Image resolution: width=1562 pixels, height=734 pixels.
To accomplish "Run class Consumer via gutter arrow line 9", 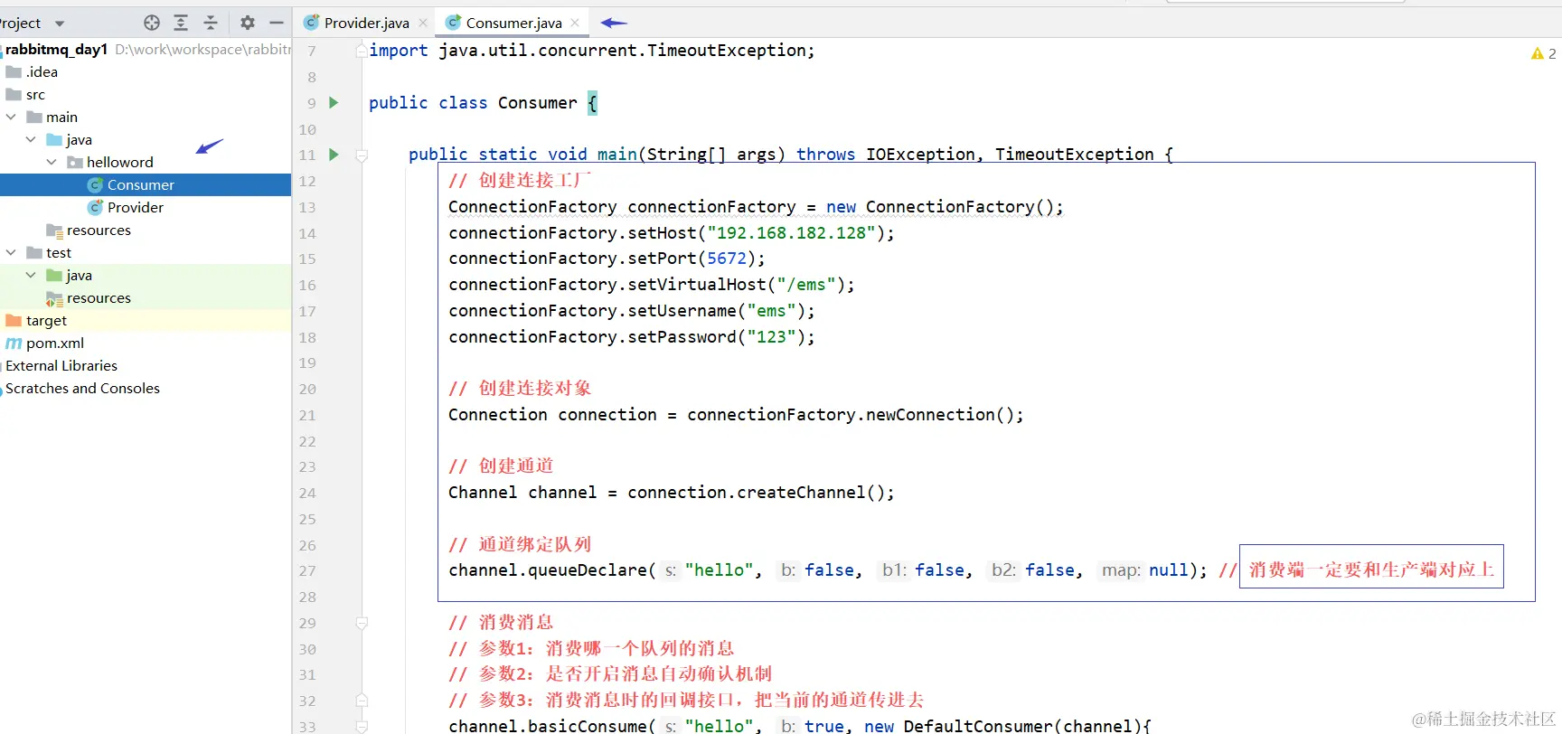I will [x=334, y=103].
